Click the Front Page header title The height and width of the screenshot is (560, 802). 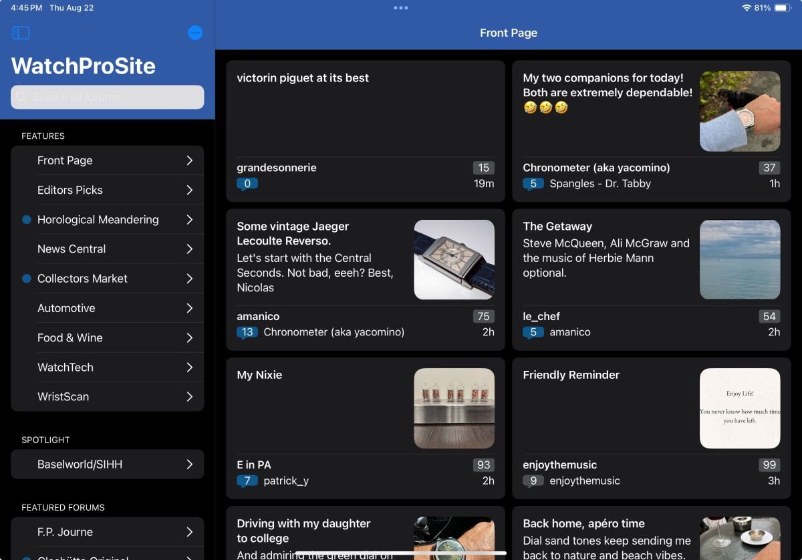509,33
